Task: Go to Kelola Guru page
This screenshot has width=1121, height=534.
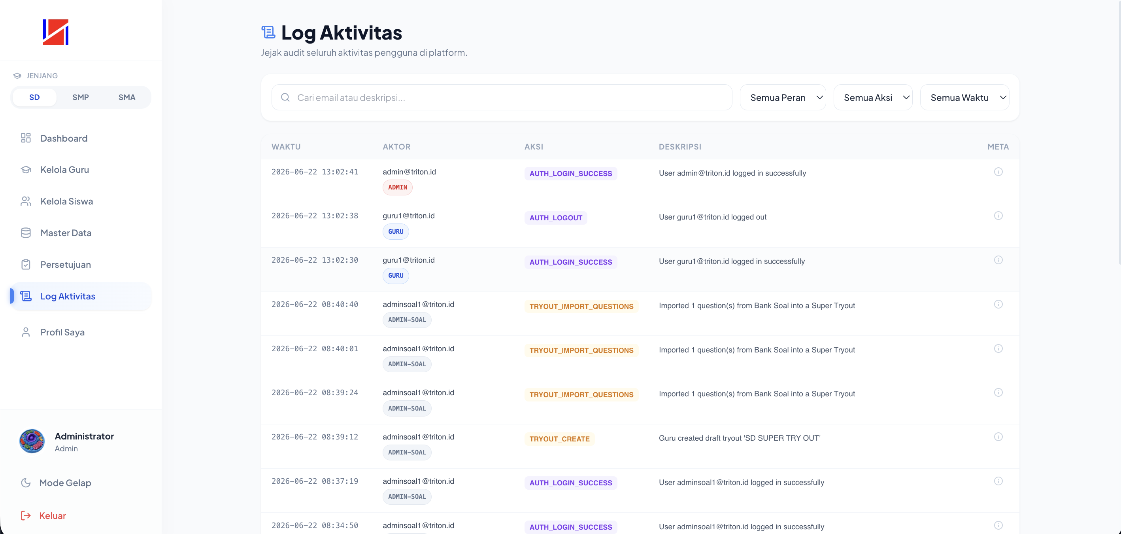Action: 81,169
